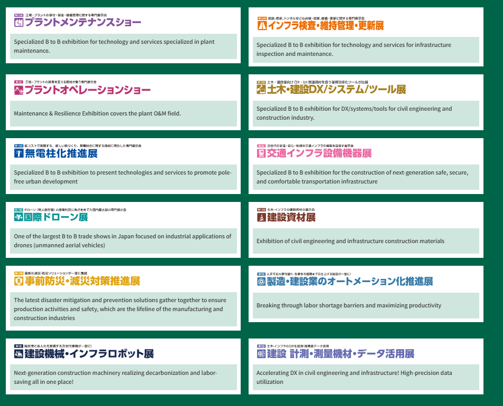Open the 無電柱化推進展 title link
The image size is (503, 406).
point(61,154)
